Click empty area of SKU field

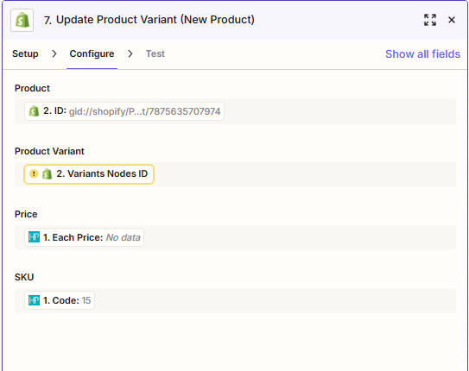[275, 300]
